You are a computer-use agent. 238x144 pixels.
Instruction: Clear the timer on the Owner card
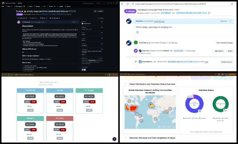[59, 138]
